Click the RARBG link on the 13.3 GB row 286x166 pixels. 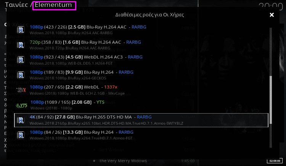(x=126, y=132)
